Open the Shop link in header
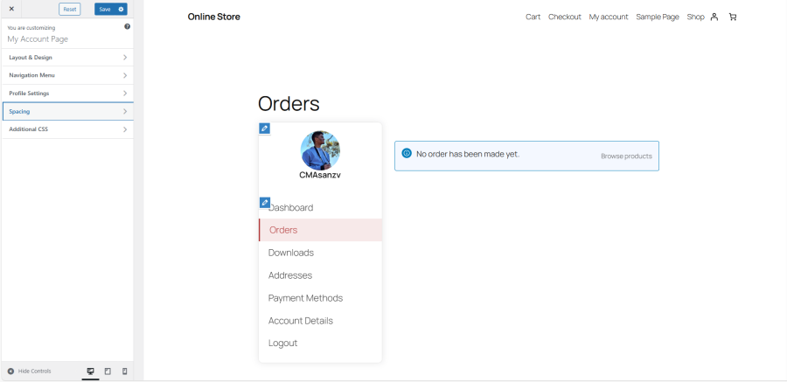The height and width of the screenshot is (382, 787). click(696, 17)
